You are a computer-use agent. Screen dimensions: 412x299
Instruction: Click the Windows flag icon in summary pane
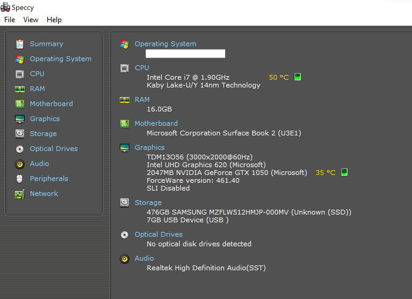(125, 44)
